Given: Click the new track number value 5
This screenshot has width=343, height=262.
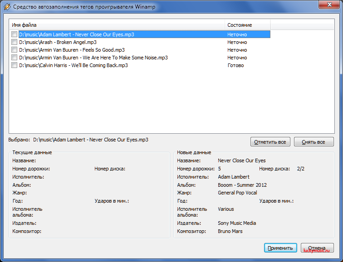Looking at the screenshot, I should (220, 169).
